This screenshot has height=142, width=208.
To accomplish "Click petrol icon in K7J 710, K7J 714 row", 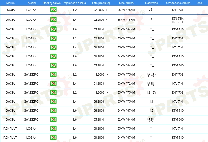I will pyautogui.click(x=53, y=20).
